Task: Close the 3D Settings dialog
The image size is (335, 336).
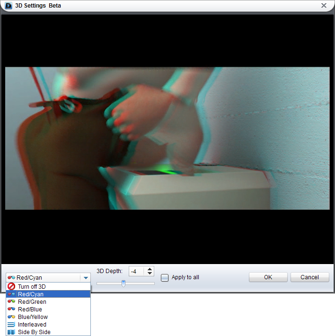Action: pyautogui.click(x=324, y=5)
